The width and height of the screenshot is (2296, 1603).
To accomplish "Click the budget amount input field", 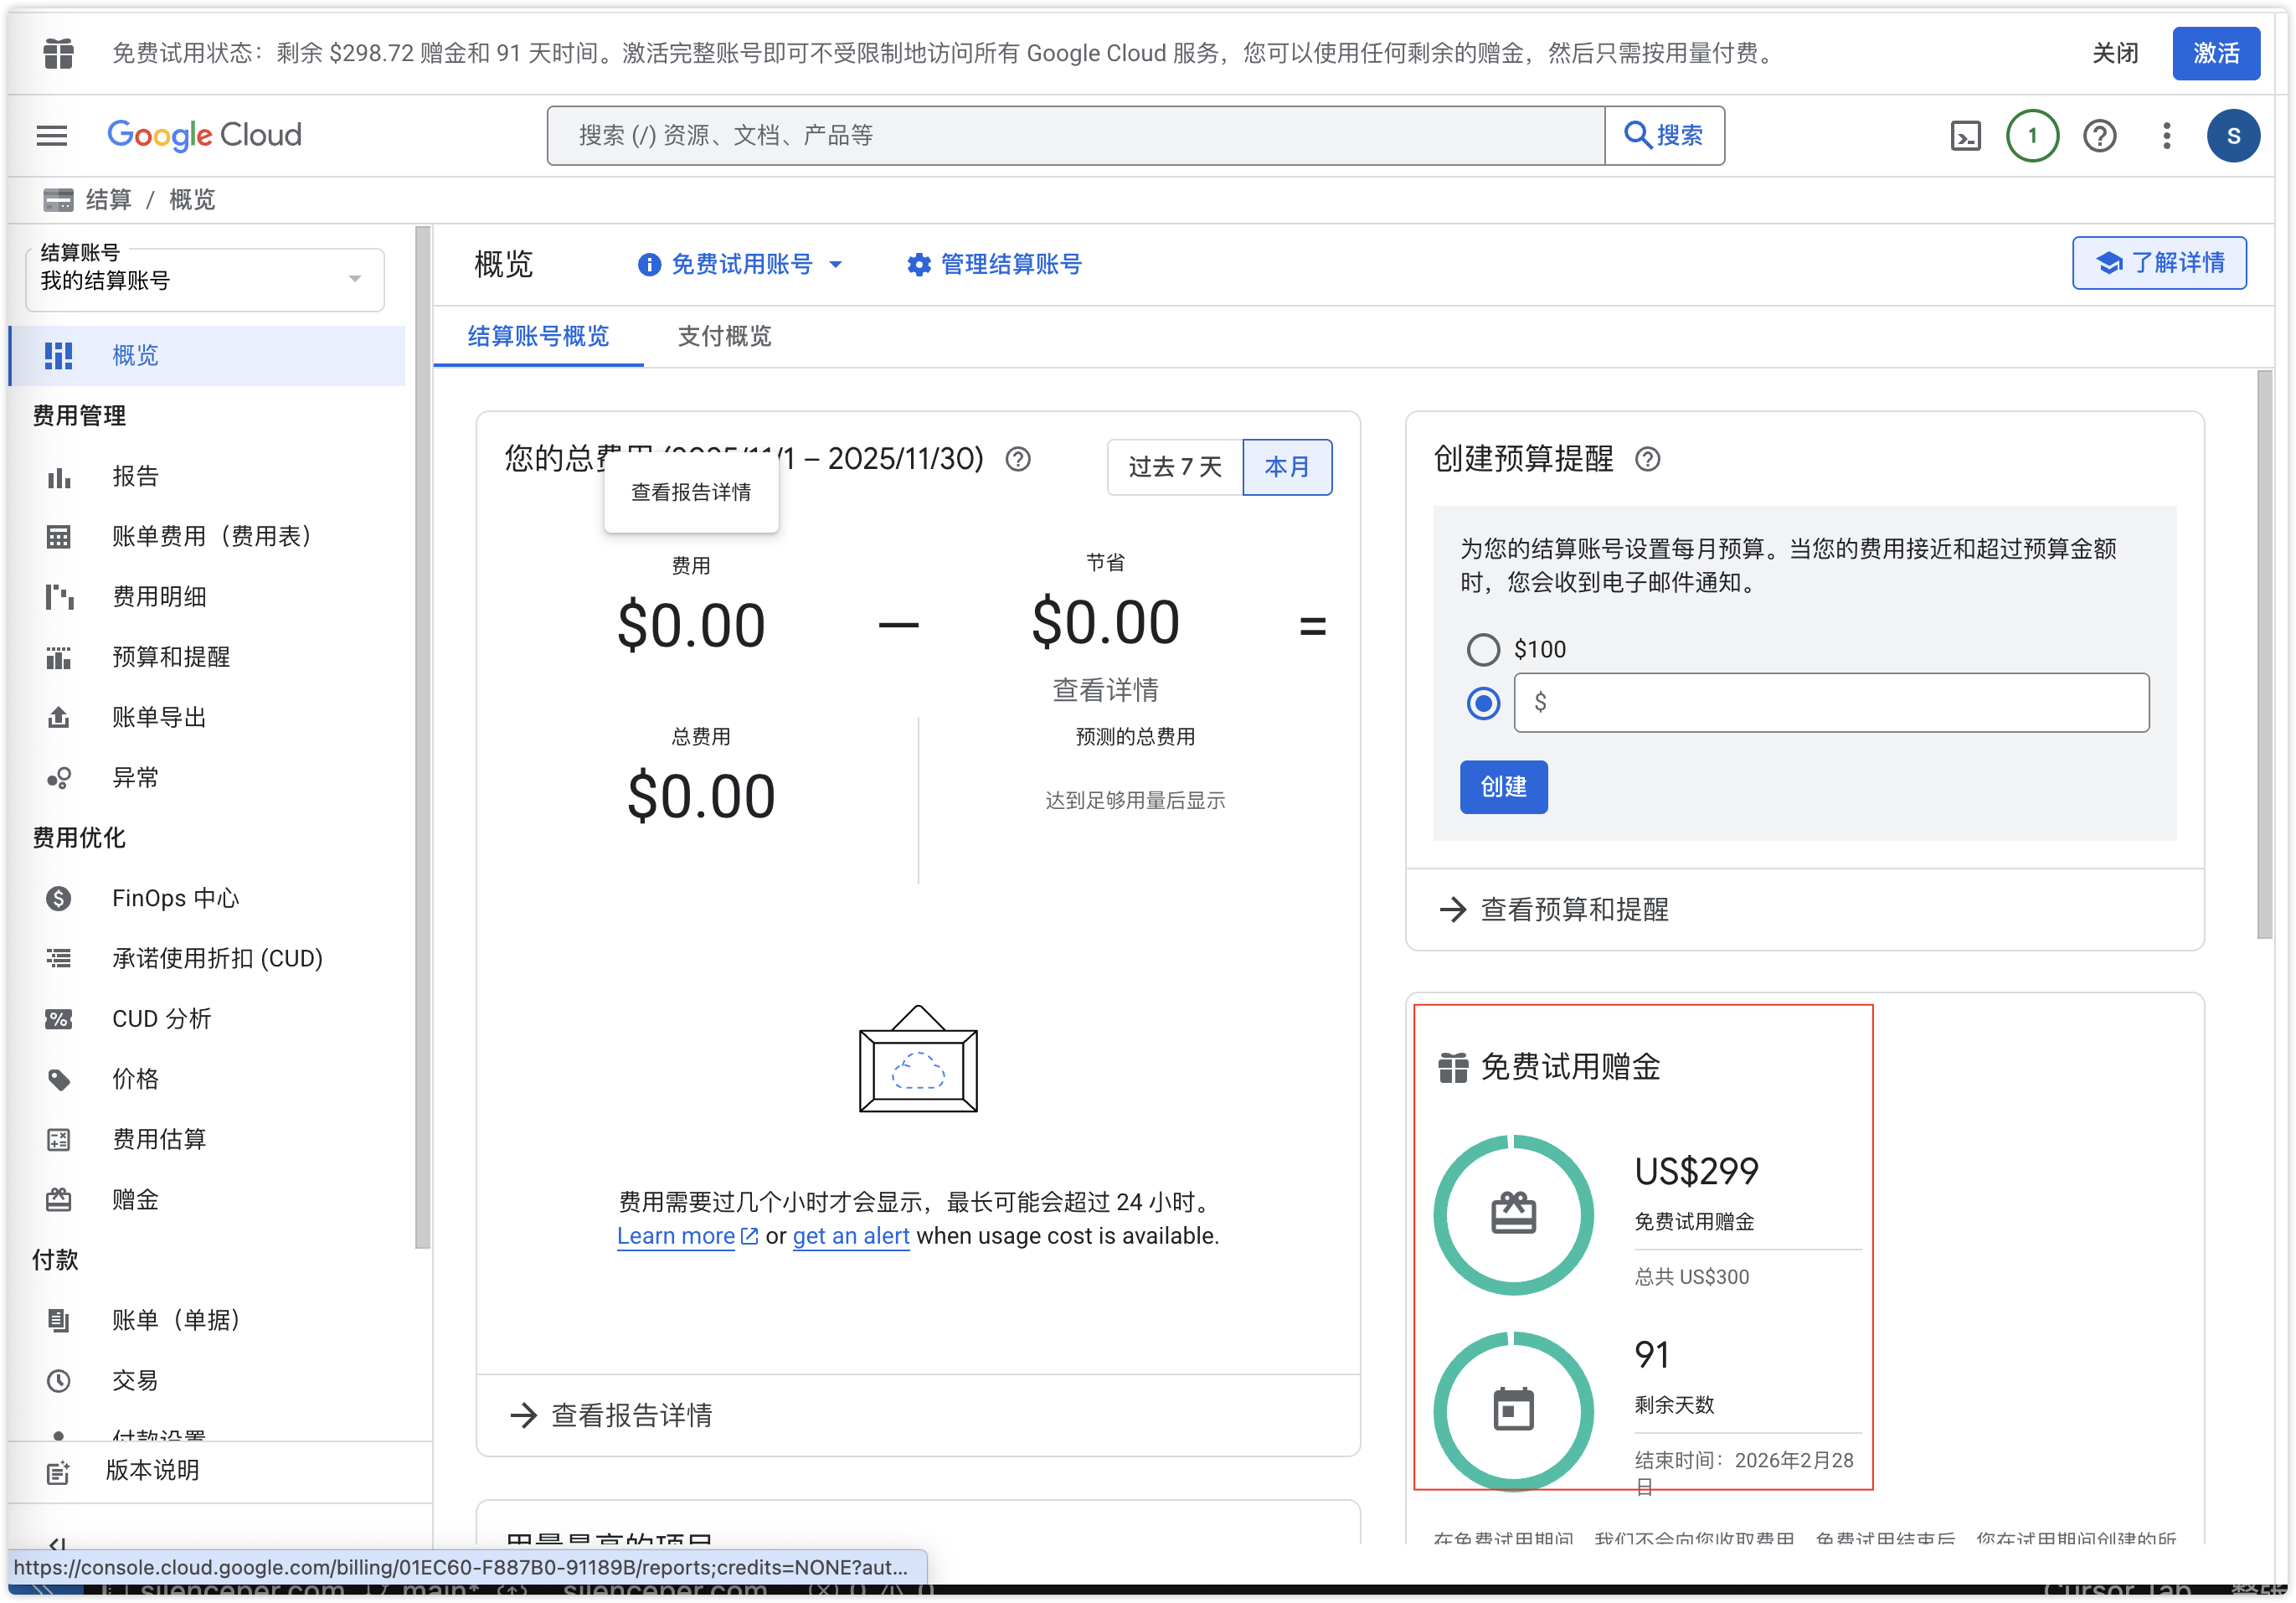I will 1831,703.
